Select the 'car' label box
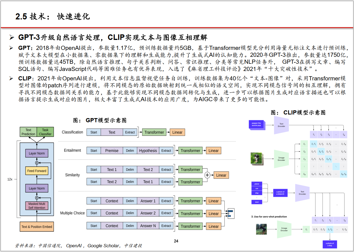This screenshot has height=252, width=354. click(257, 188)
